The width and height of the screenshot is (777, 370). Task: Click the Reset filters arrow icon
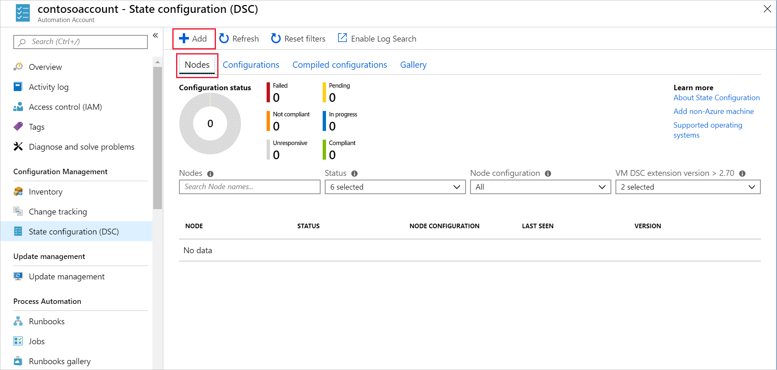point(276,39)
